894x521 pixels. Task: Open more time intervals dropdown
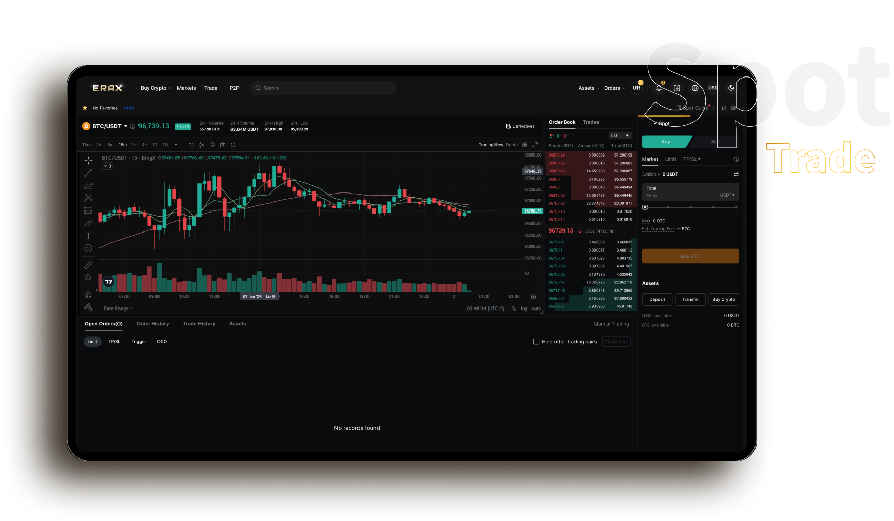coord(176,145)
